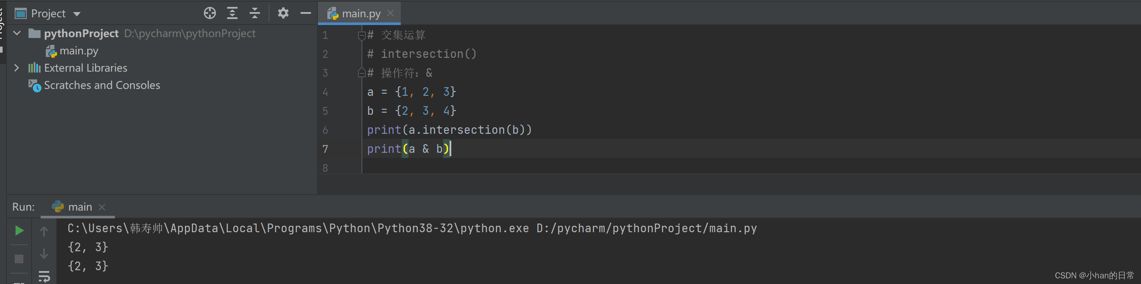Click the Stop process icon
The width and height of the screenshot is (1141, 284).
[19, 259]
